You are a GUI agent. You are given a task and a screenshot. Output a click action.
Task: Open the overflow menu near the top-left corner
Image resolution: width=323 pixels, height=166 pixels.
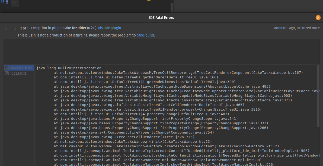pyautogui.click(x=15, y=3)
